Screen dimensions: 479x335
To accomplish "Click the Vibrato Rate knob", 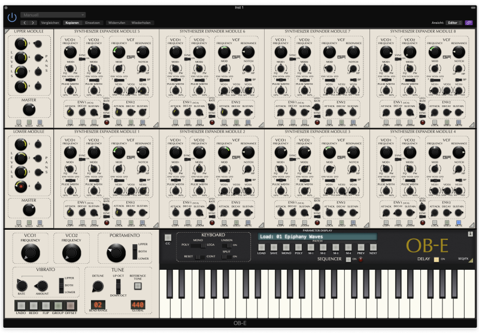I will pyautogui.click(x=22, y=286).
